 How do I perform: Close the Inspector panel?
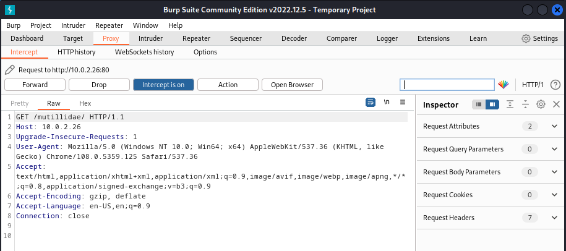pyautogui.click(x=556, y=104)
